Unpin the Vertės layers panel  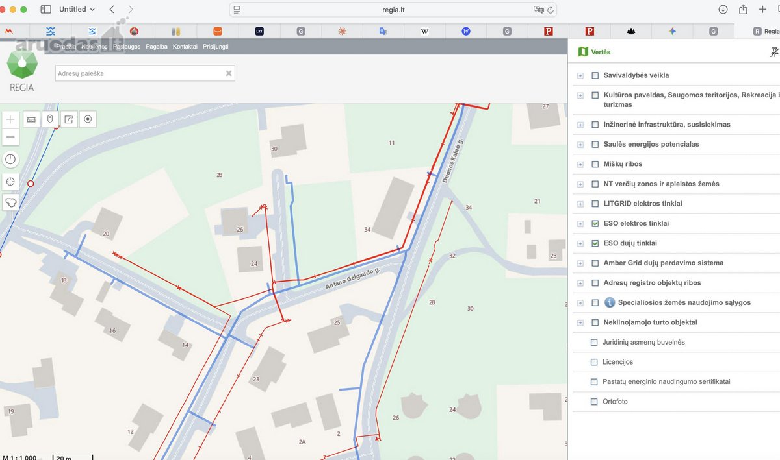[x=774, y=52]
